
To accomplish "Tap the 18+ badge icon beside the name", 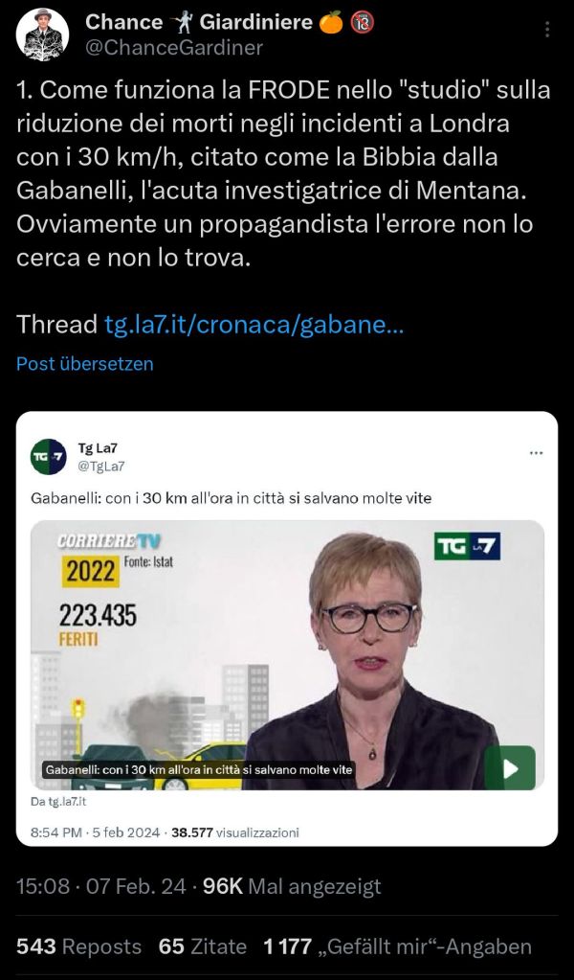I will coord(364,22).
